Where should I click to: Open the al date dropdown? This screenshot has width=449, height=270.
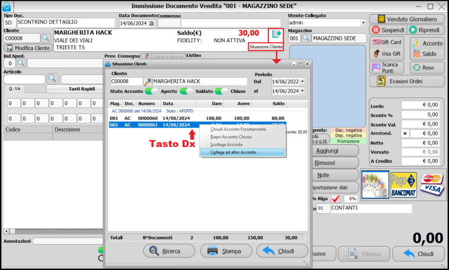303,91
